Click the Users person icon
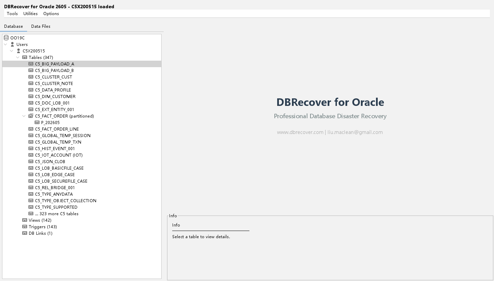 click(x=12, y=45)
